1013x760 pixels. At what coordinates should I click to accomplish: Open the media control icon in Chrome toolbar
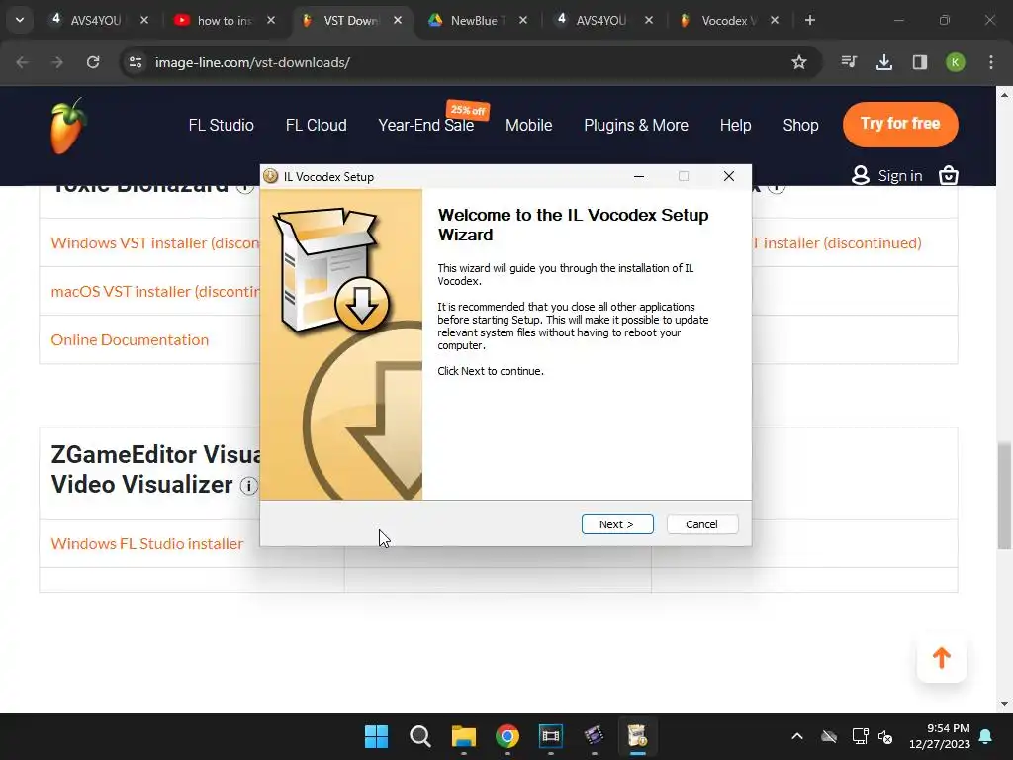[x=849, y=62]
